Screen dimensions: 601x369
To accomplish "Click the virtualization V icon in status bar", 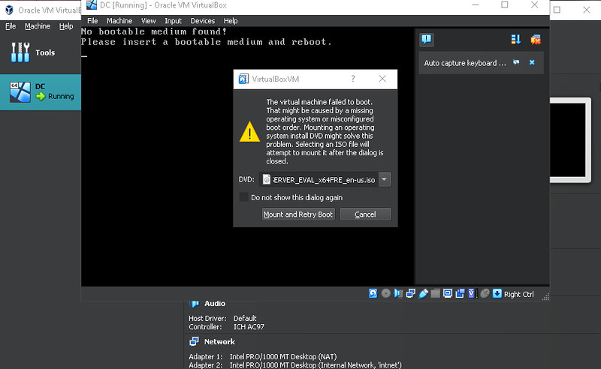I will click(x=473, y=293).
